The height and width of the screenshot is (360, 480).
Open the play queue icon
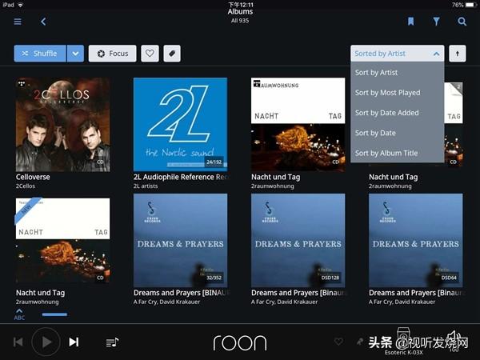(112, 342)
